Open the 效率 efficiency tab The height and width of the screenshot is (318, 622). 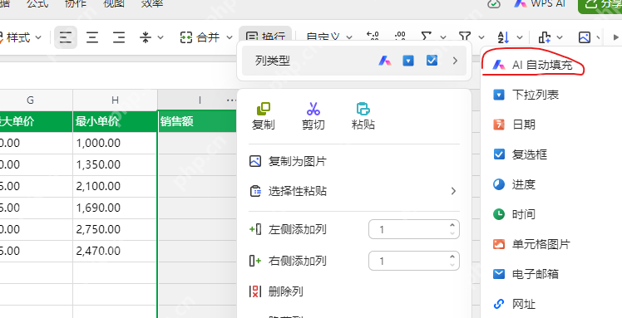point(152,3)
